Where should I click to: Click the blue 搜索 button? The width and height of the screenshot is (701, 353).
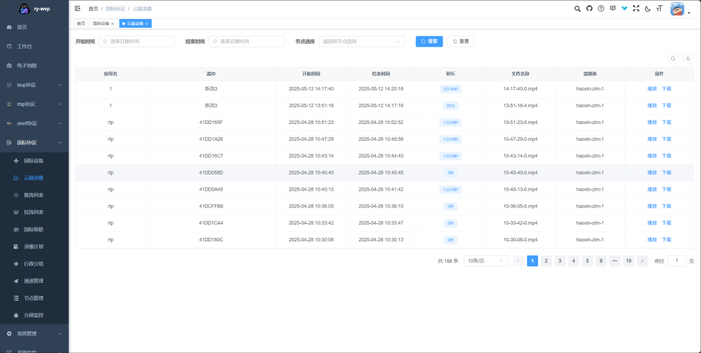point(429,42)
